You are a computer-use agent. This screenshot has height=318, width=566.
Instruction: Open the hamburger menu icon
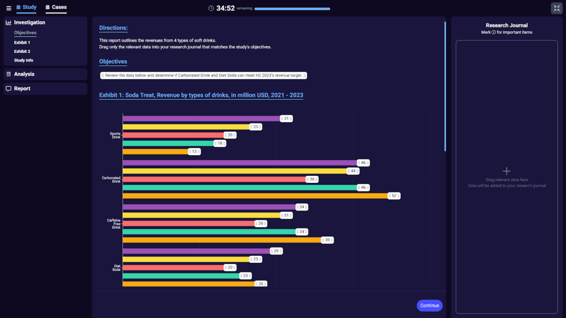click(x=9, y=8)
